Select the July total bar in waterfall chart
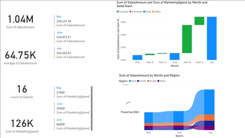245x138 pixels. click(x=212, y=38)
